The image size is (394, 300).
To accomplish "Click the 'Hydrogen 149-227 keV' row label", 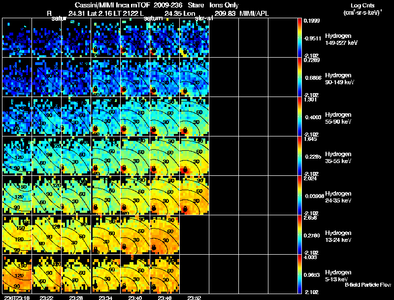I will (341, 39).
